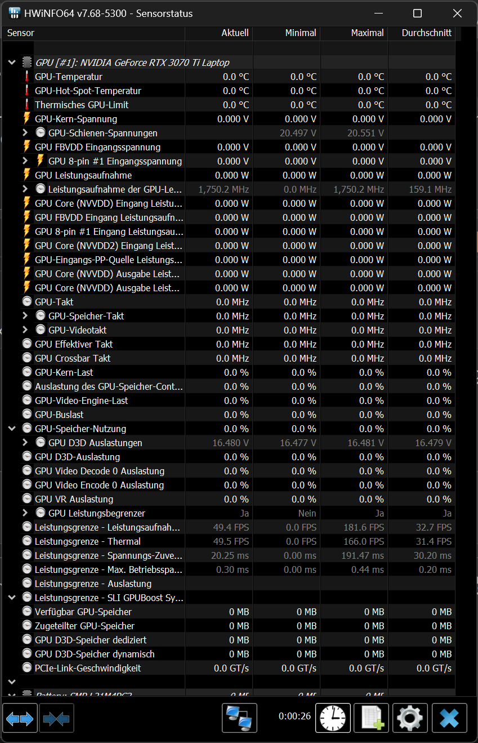Expand GPU 8-pin #1 Eingangsspannung group
The width and height of the screenshot is (478, 743).
[x=25, y=161]
